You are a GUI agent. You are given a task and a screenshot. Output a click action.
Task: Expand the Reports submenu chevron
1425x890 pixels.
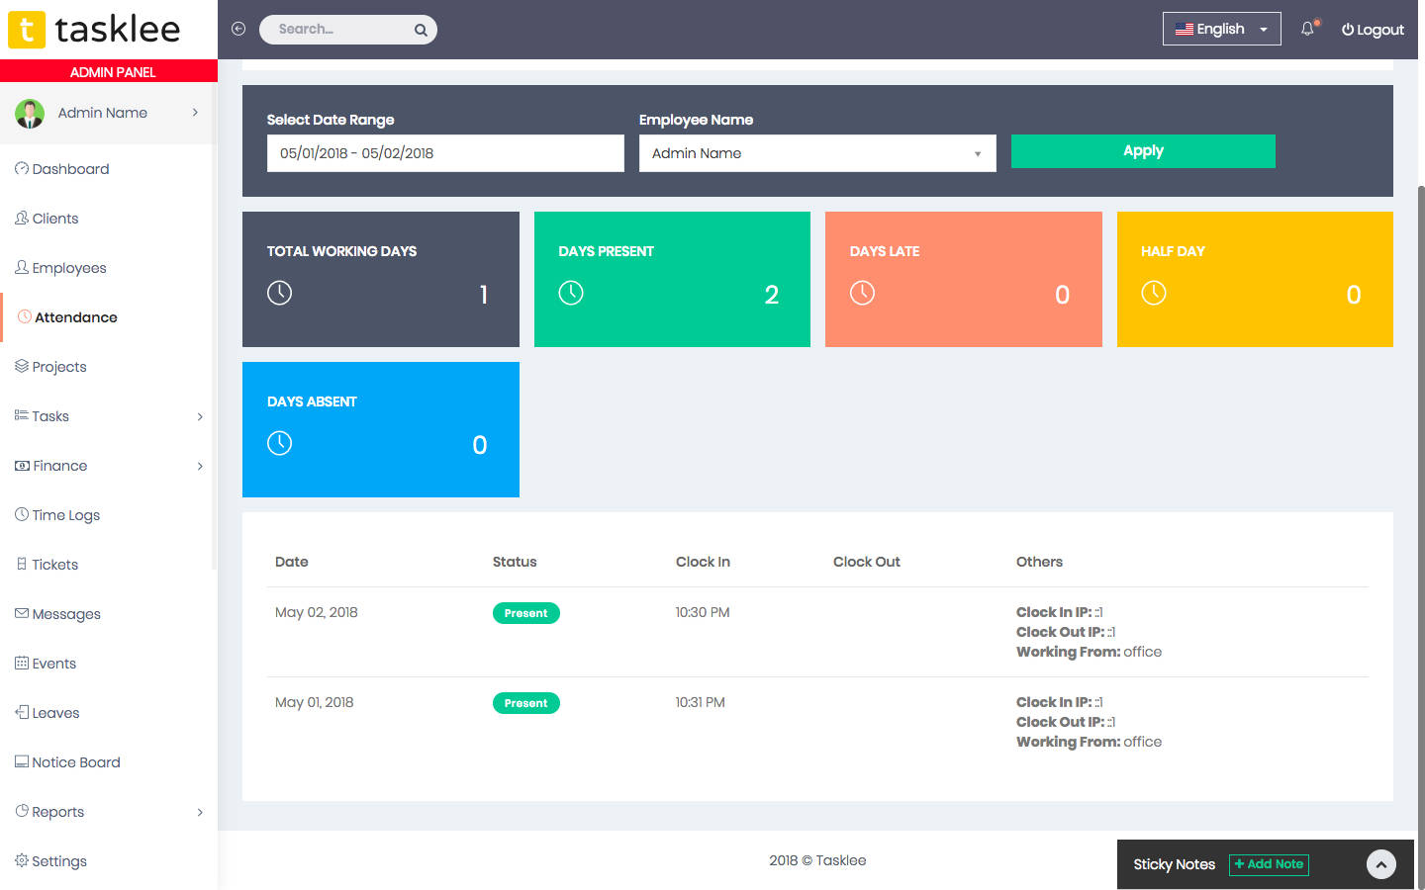coord(201,811)
